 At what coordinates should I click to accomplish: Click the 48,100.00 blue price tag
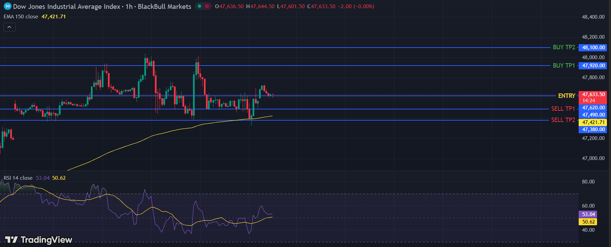click(593, 48)
